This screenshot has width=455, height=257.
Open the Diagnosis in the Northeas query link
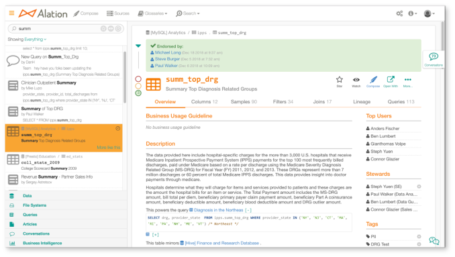[x=218, y=210]
